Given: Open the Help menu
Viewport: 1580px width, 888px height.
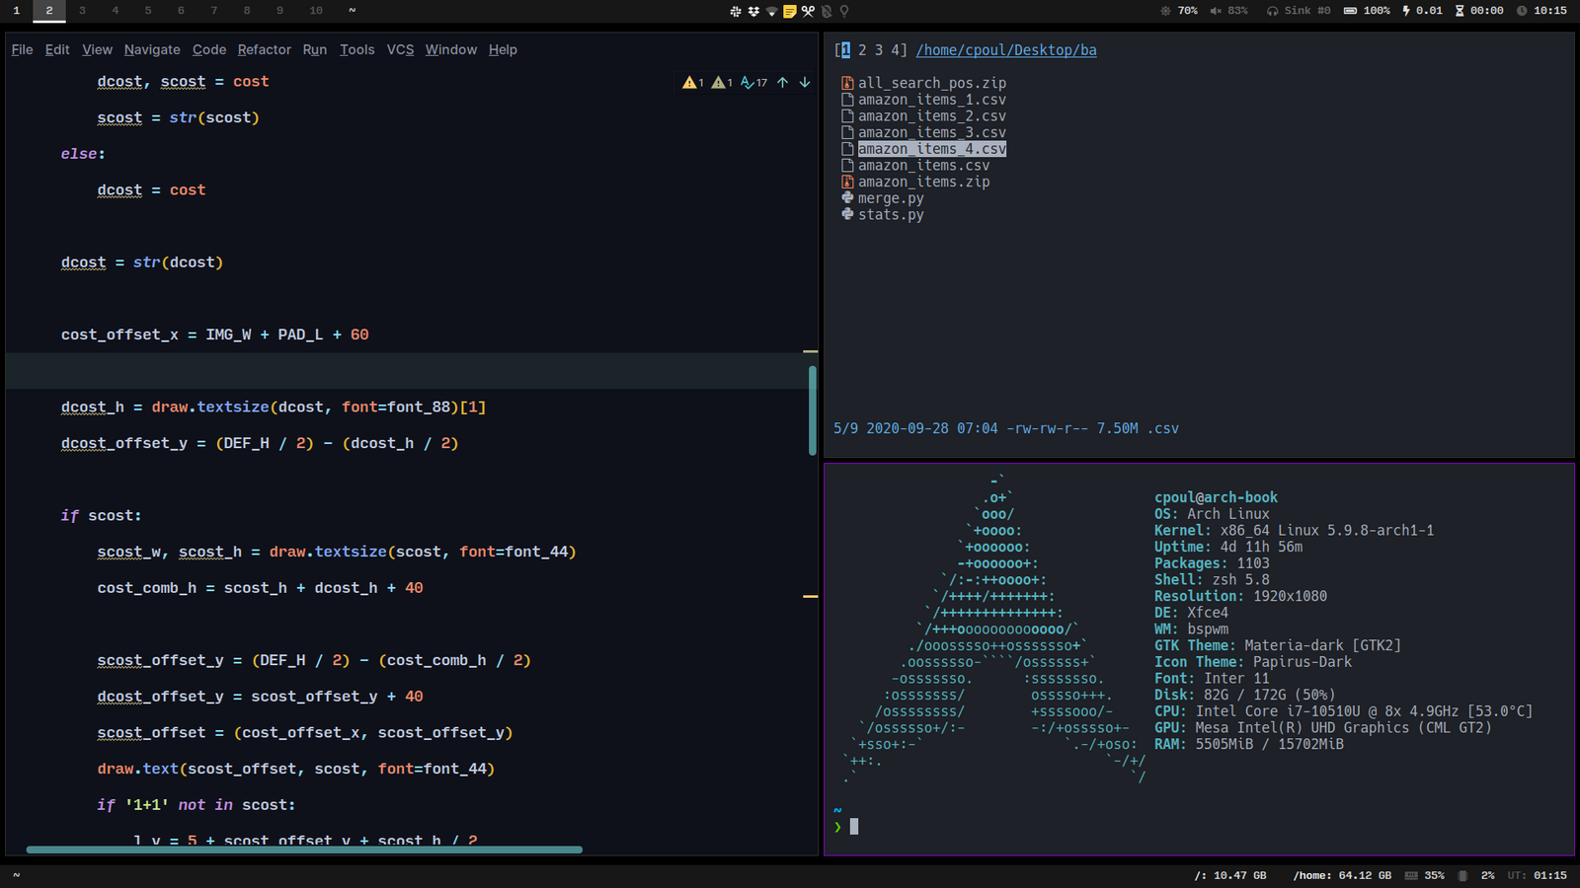Looking at the screenshot, I should [x=503, y=49].
